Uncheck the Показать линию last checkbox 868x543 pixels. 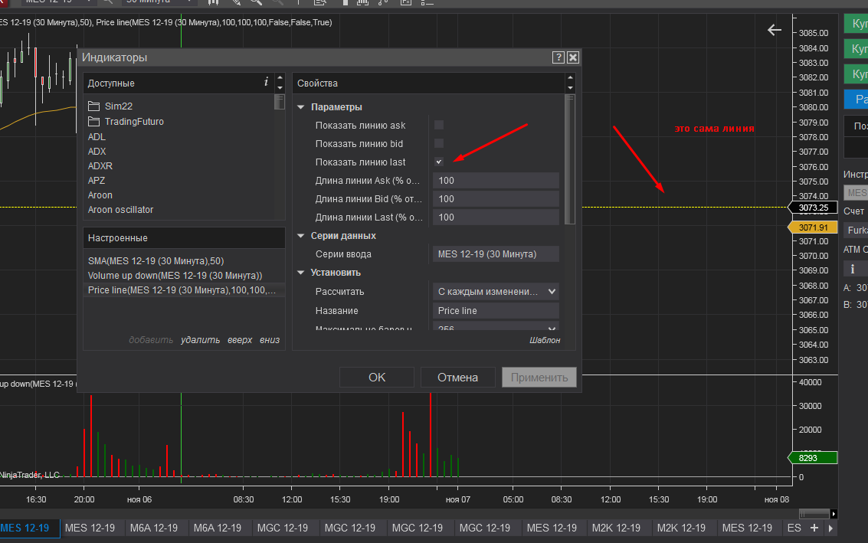(439, 162)
